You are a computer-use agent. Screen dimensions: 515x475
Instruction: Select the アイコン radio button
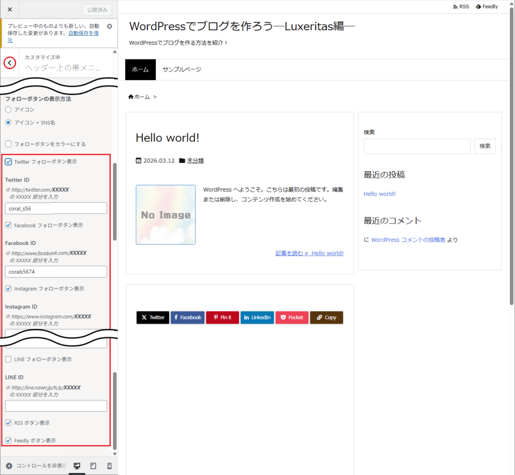point(8,109)
